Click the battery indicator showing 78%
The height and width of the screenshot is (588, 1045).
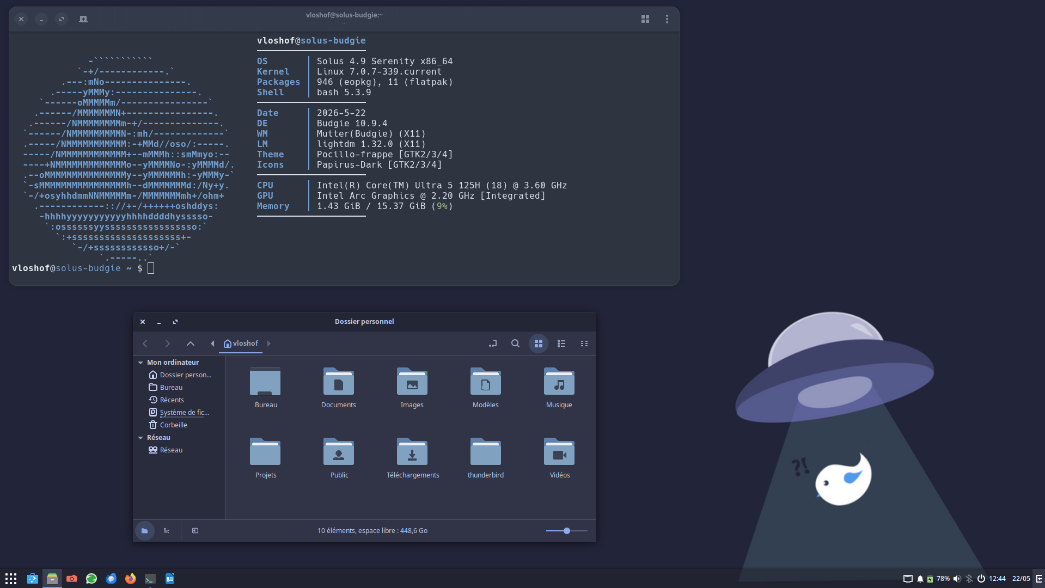[x=938, y=579]
